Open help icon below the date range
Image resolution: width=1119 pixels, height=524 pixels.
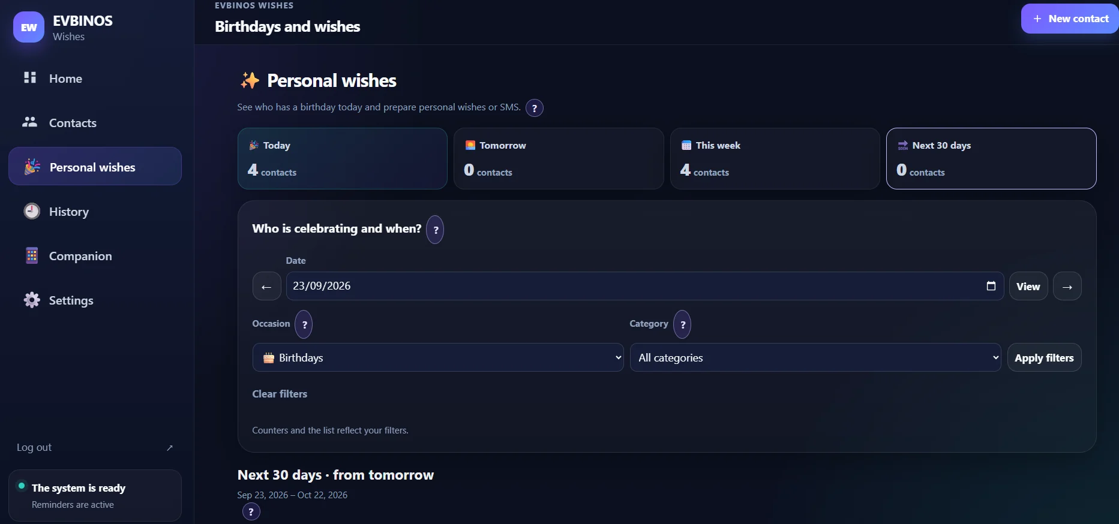click(251, 511)
